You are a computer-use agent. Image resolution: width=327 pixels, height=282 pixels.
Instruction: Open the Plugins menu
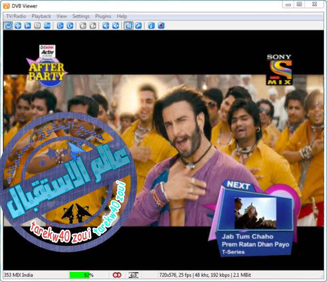[103, 16]
